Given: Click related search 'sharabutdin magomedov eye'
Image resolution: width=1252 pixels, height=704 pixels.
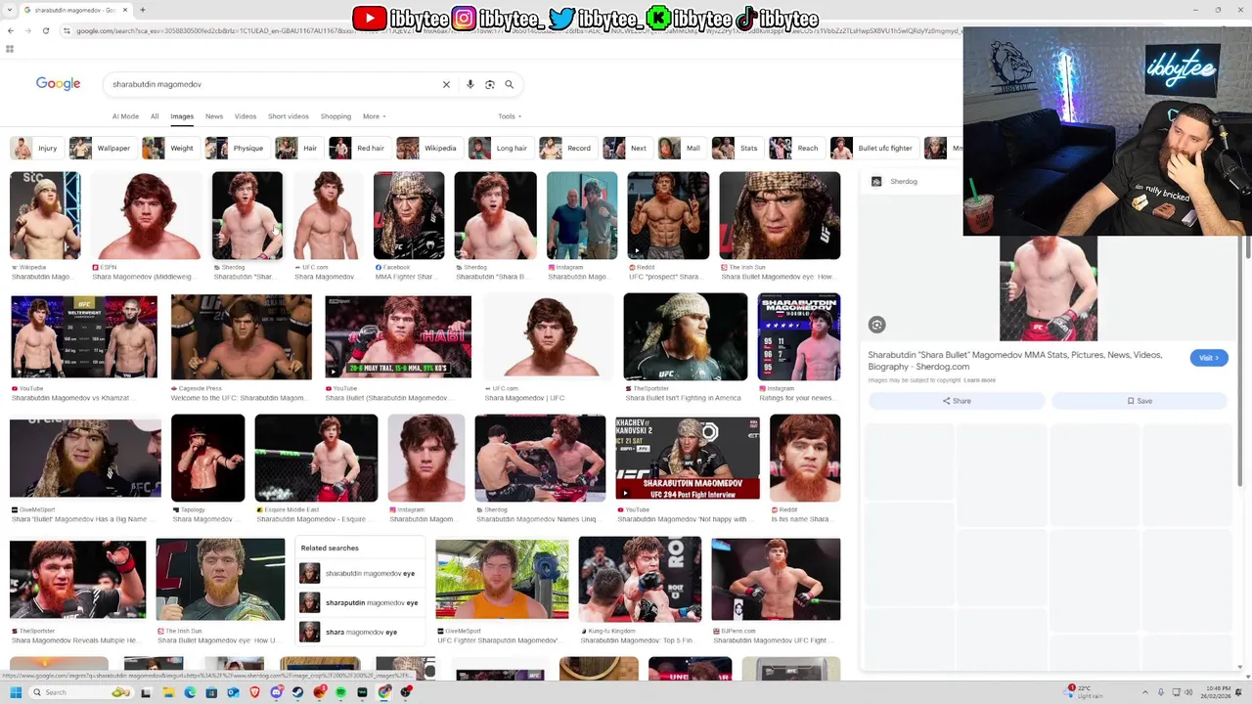Looking at the screenshot, I should [x=359, y=573].
